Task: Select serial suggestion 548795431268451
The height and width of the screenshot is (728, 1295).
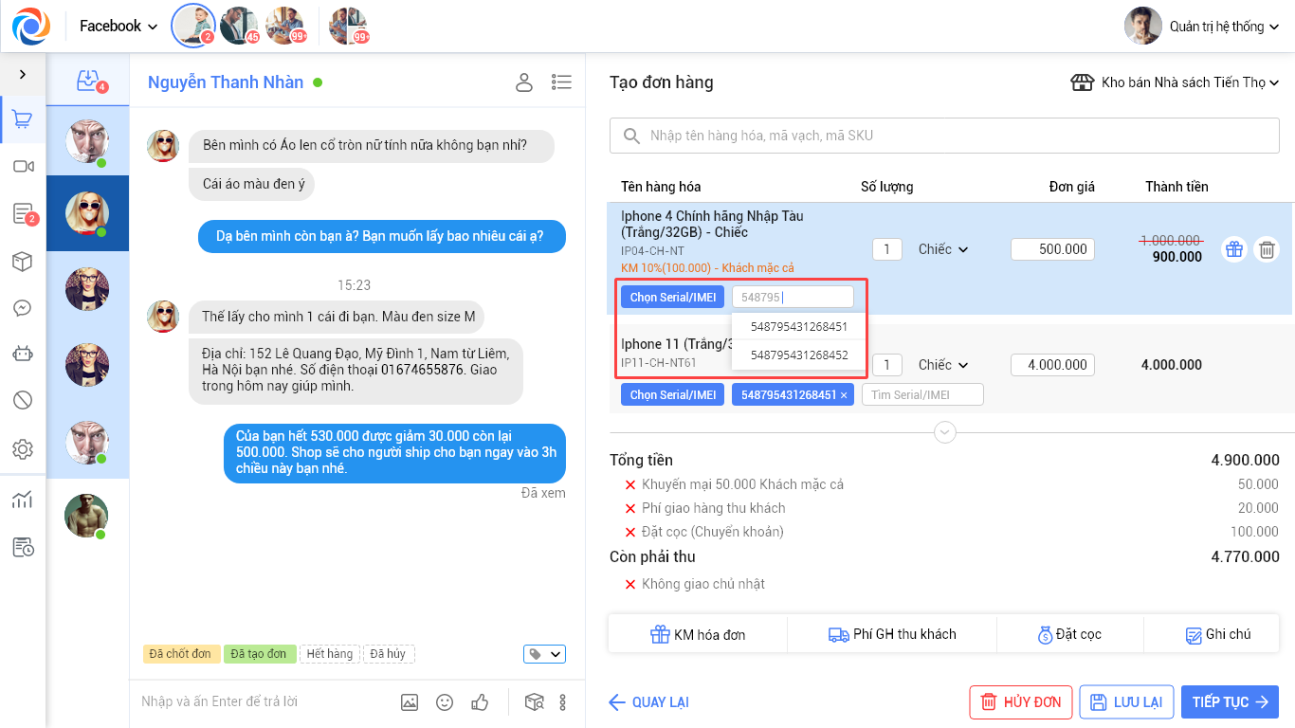Action: [799, 327]
